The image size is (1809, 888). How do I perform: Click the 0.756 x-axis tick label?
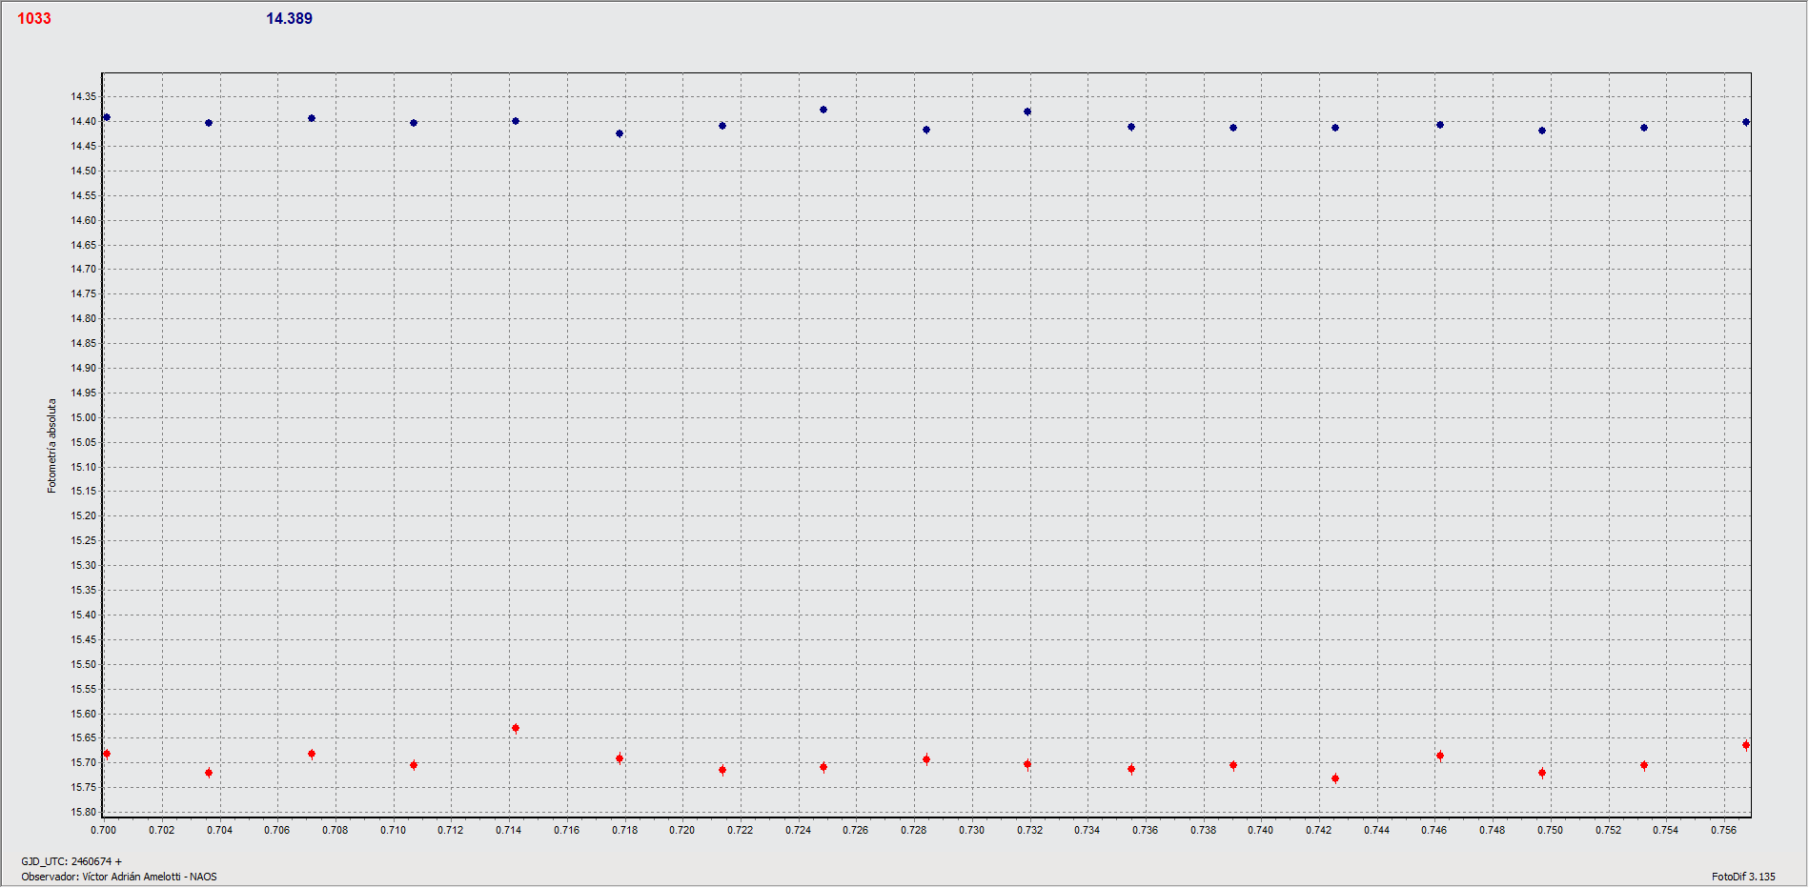pyautogui.click(x=1723, y=830)
